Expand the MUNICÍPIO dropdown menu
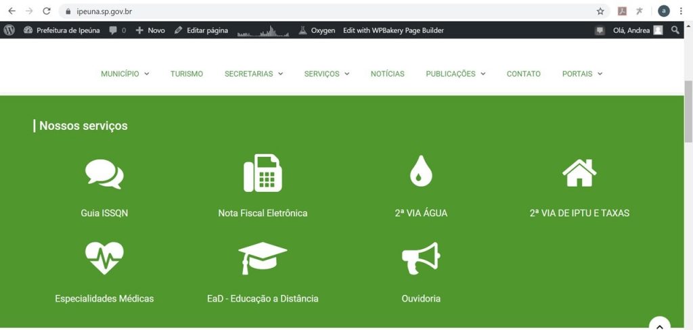Screen dimensions: 693x330 click(125, 74)
